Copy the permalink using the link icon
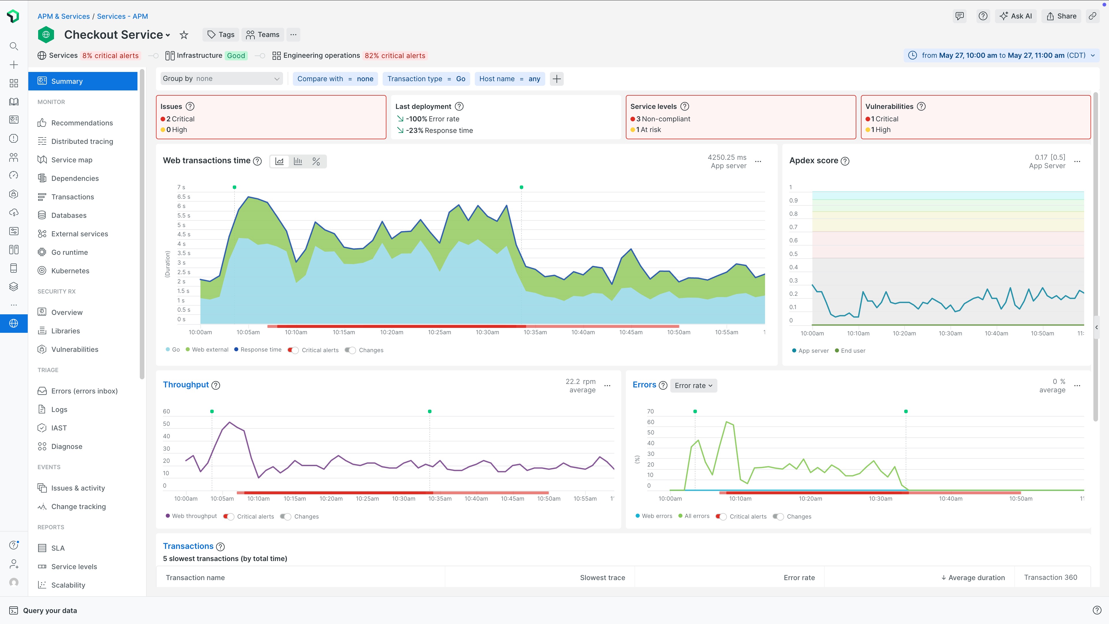This screenshot has height=624, width=1109. click(1093, 16)
